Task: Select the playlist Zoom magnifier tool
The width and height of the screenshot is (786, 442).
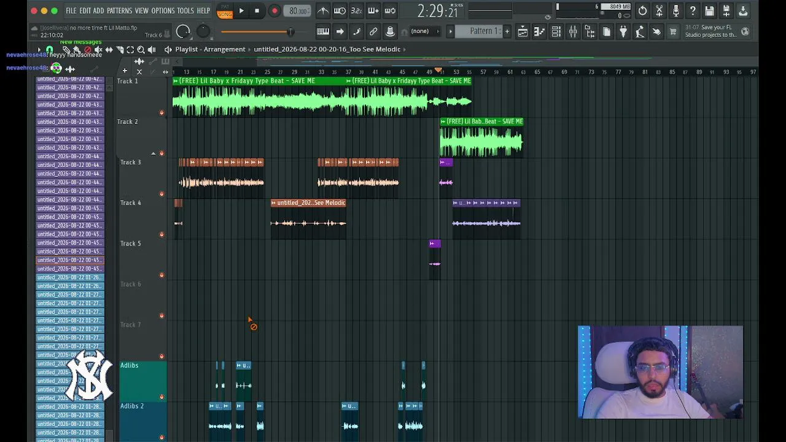Action: (141, 49)
